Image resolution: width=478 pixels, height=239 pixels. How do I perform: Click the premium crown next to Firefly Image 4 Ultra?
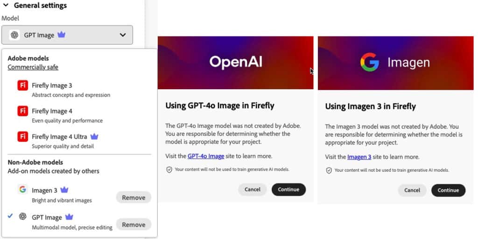click(x=94, y=136)
